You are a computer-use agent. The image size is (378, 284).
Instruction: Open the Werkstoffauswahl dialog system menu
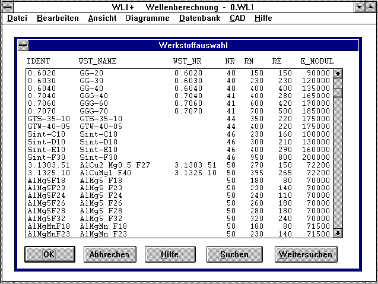(x=23, y=46)
